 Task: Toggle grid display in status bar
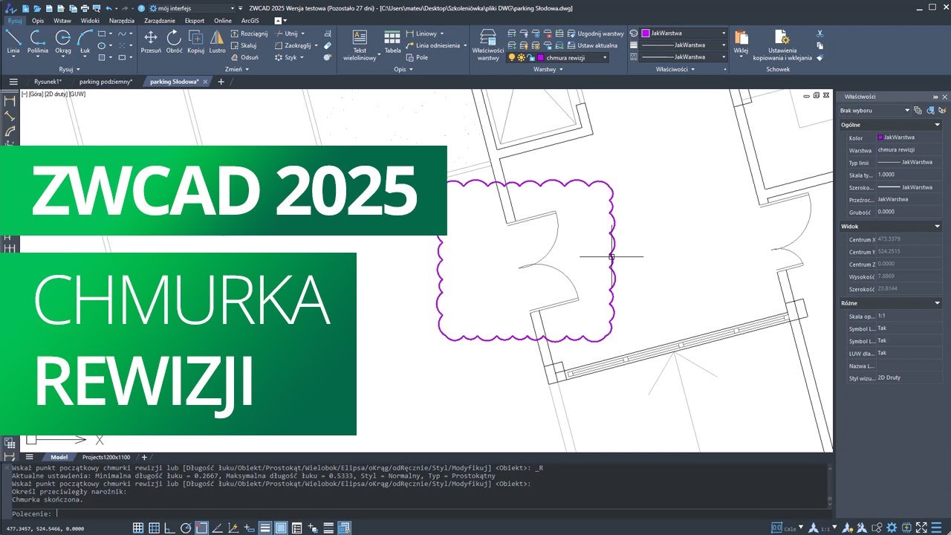[138, 528]
